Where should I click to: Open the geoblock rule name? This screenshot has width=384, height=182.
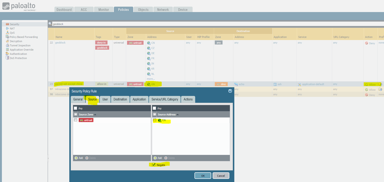point(60,43)
